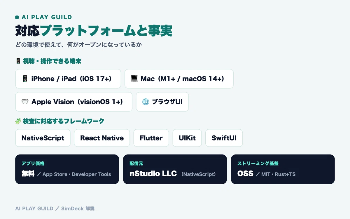This screenshot has height=219, width=350.
Task: Click the AI PLAY GUILD header text
Action: [x=47, y=18]
